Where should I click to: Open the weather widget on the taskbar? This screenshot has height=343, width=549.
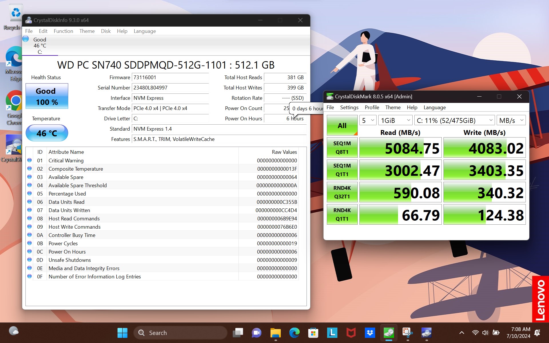13,331
